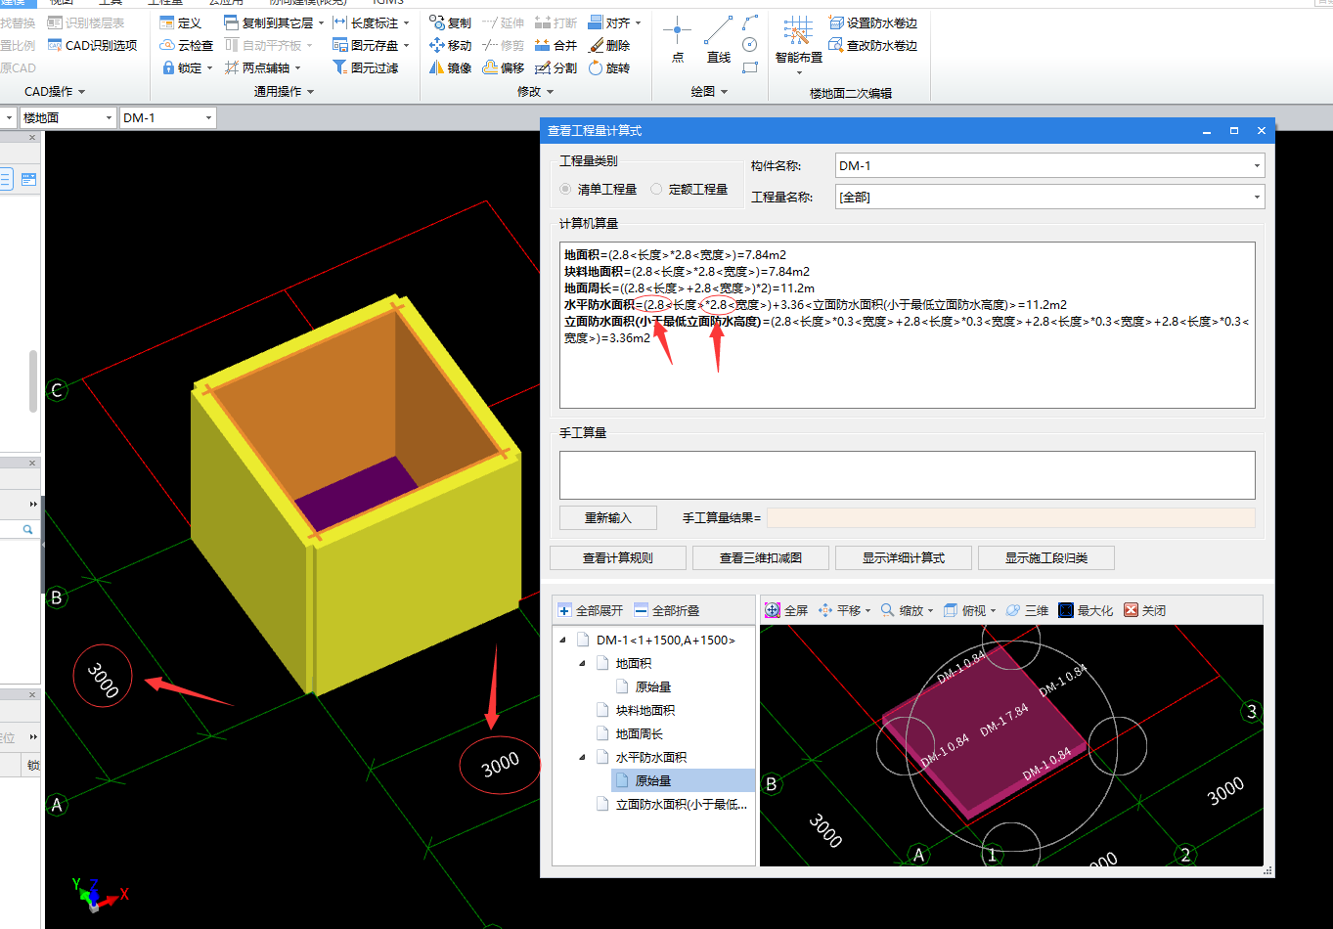This screenshot has height=929, width=1333.
Task: Select the 旋转 rotate tool
Action: (x=609, y=67)
